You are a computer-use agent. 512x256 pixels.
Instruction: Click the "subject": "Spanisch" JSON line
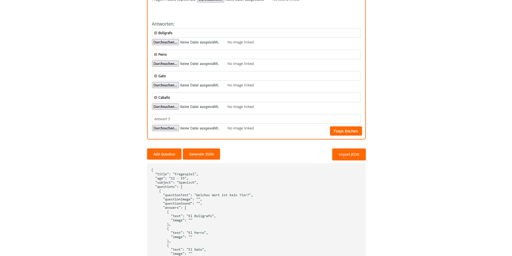pyautogui.click(x=177, y=183)
